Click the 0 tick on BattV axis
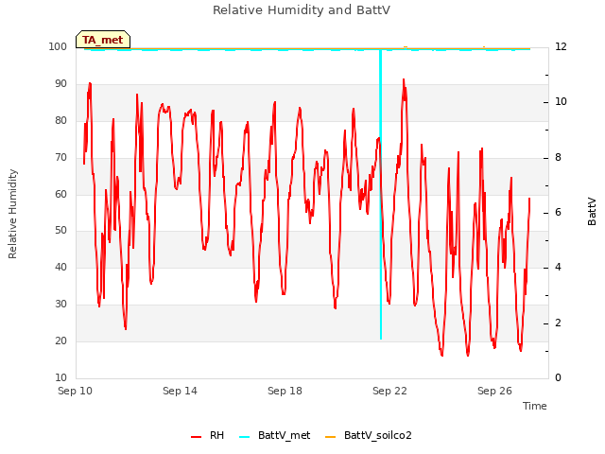 (x=558, y=378)
